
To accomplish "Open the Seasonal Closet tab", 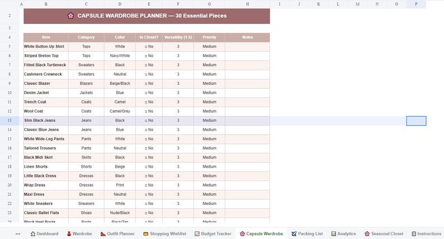I will pos(384,233).
